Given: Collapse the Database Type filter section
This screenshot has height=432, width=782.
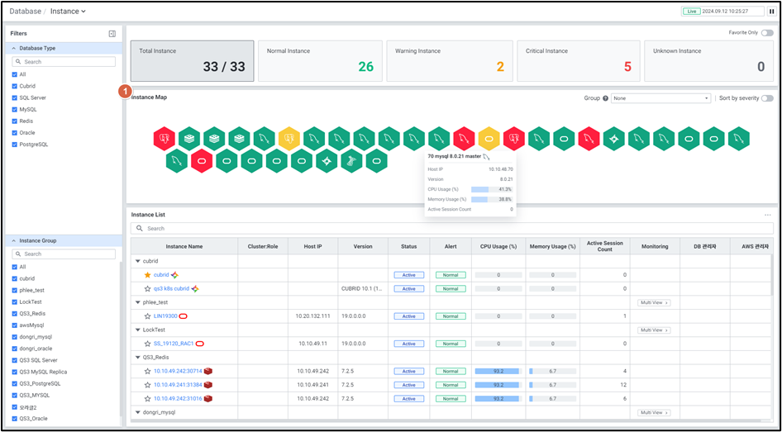Looking at the screenshot, I should point(14,49).
